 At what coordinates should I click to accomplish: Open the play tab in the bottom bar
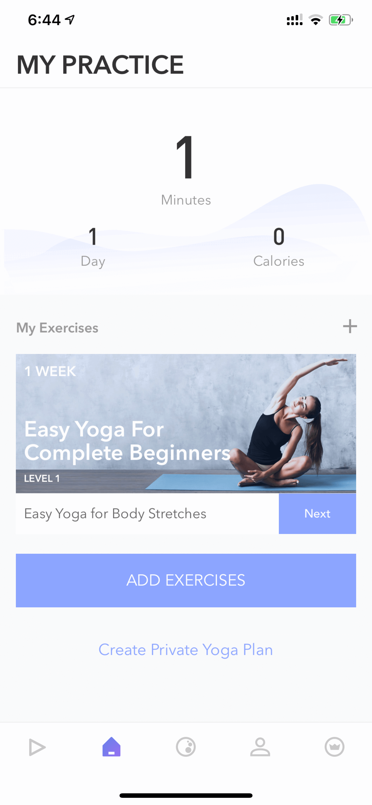point(37,747)
